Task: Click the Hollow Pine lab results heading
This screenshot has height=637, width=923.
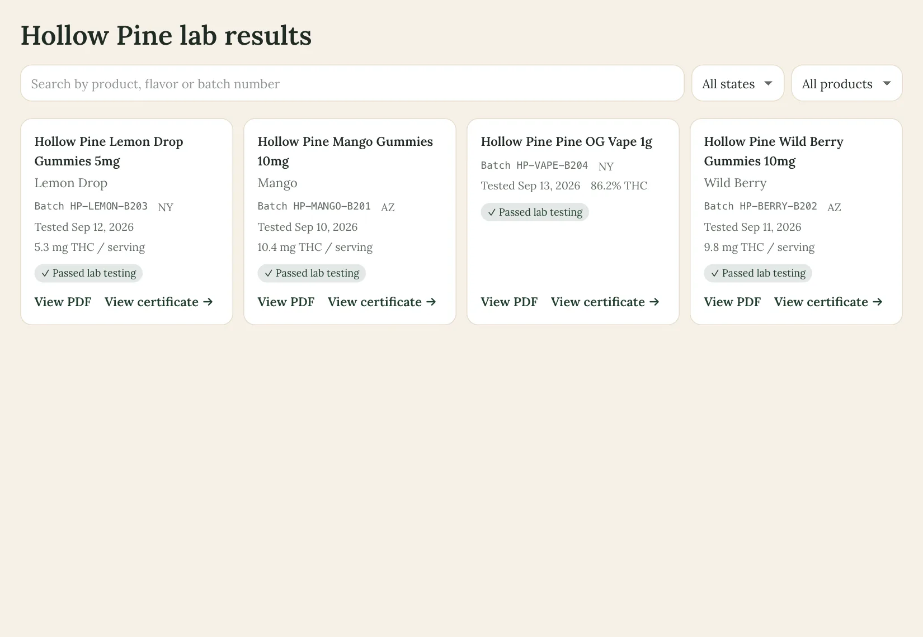Action: 166,36
